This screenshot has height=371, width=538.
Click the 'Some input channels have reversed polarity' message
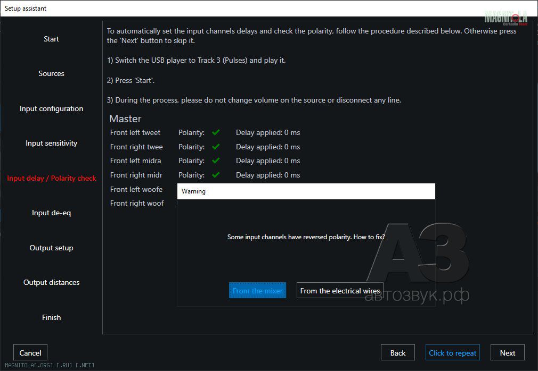pos(306,237)
